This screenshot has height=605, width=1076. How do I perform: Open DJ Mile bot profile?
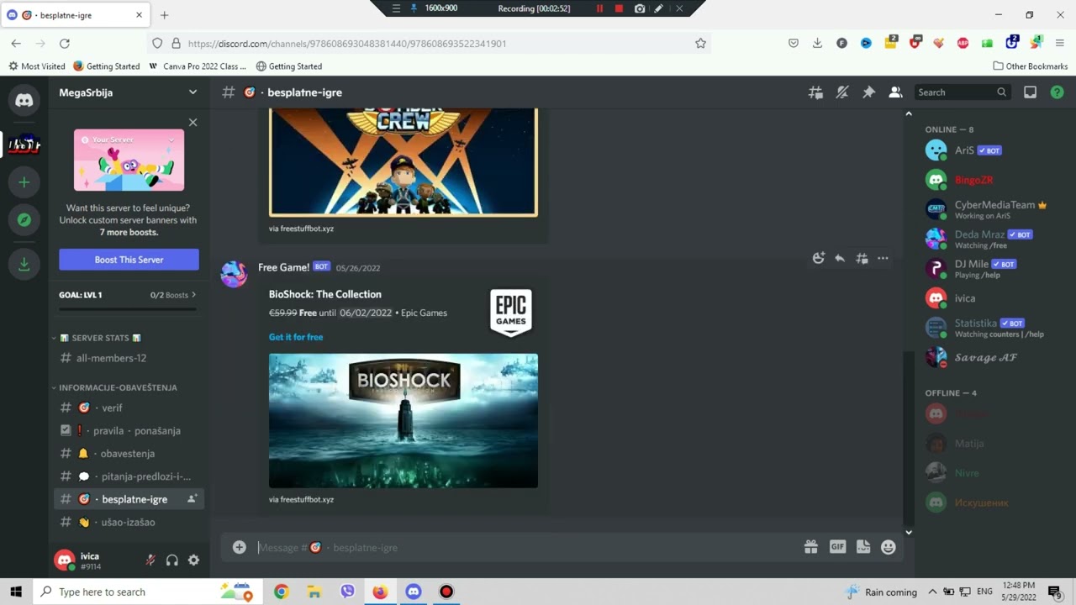point(992,268)
